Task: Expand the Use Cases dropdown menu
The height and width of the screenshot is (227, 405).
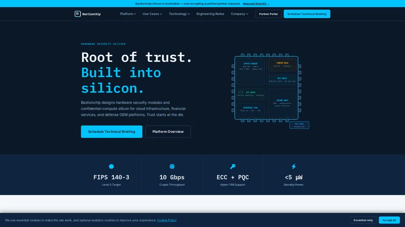Action: pos(152,14)
